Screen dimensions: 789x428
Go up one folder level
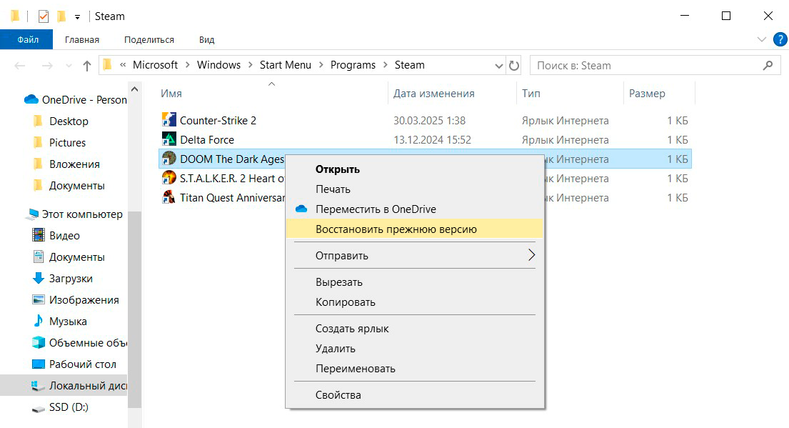pyautogui.click(x=87, y=66)
